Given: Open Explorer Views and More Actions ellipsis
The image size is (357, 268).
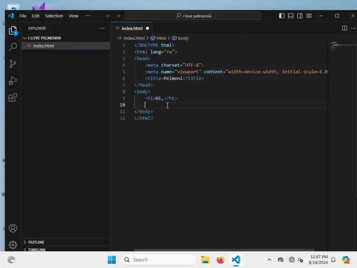Looking at the screenshot, I should (102, 28).
